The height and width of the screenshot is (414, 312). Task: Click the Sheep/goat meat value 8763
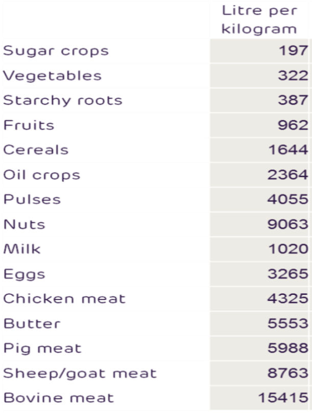point(287,373)
